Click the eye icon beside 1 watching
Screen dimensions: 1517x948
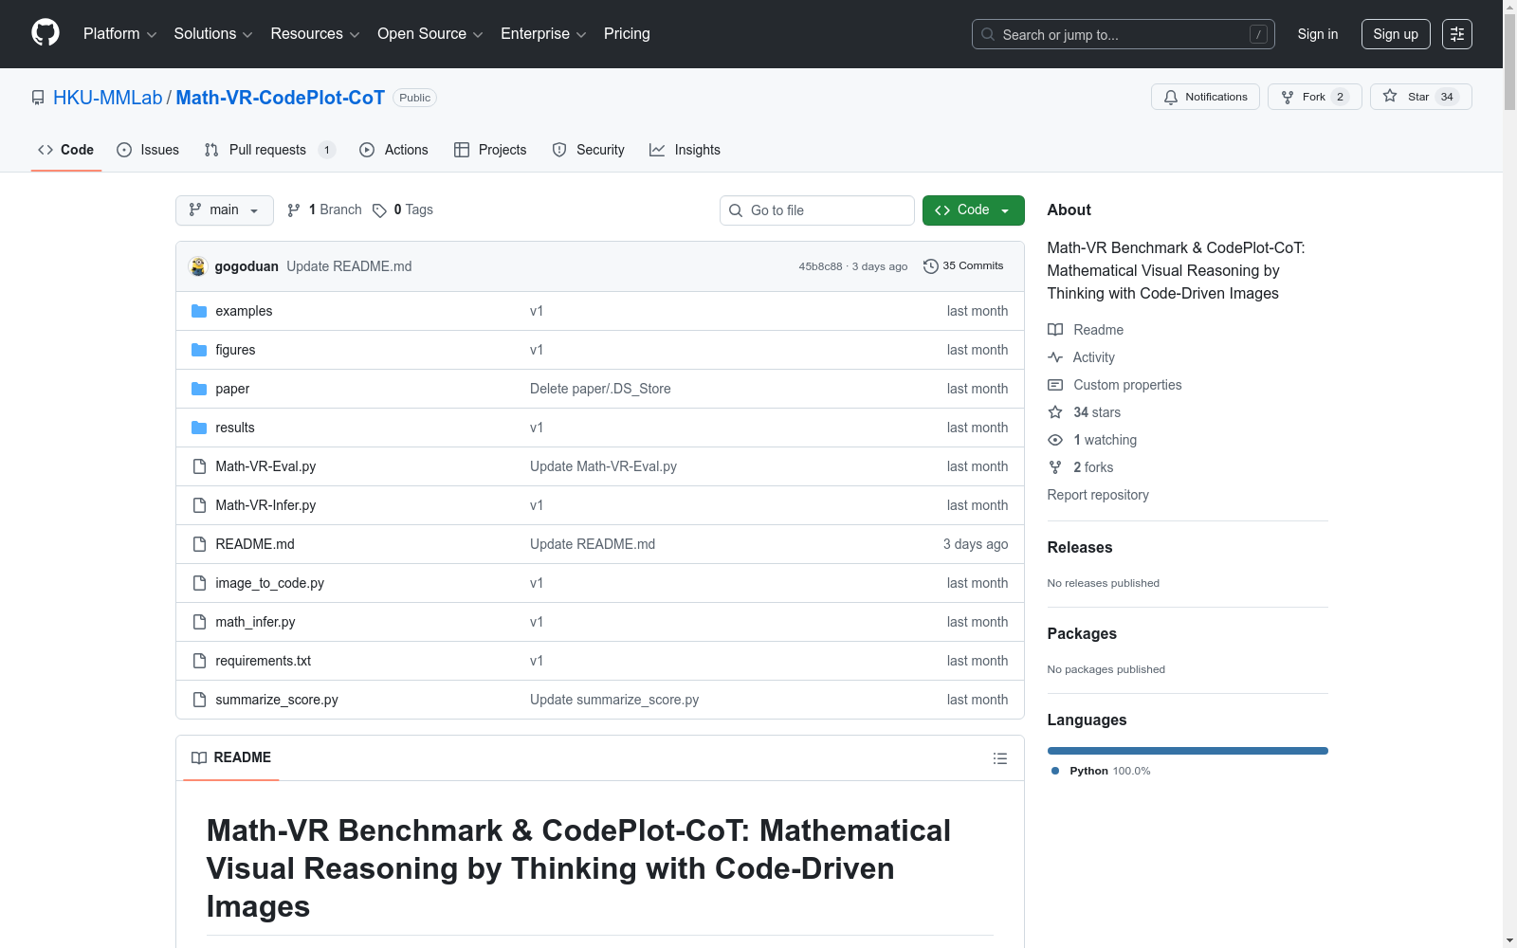(1055, 440)
